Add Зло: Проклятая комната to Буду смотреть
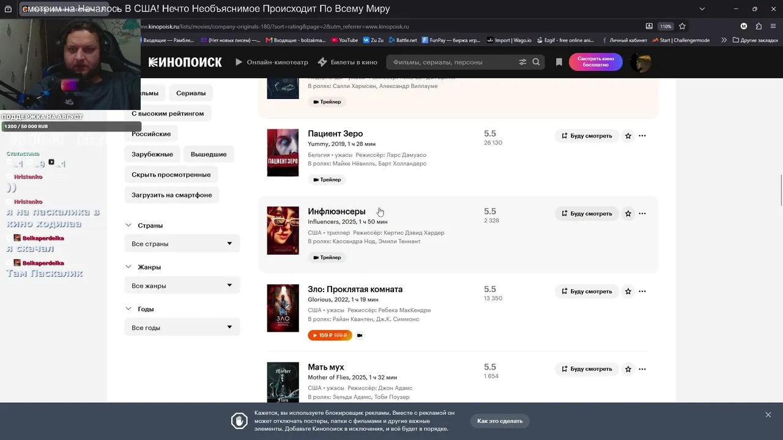783x440 pixels. click(587, 291)
